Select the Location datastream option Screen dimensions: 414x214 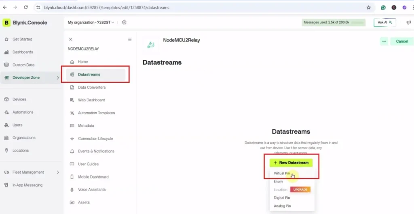(x=280, y=189)
